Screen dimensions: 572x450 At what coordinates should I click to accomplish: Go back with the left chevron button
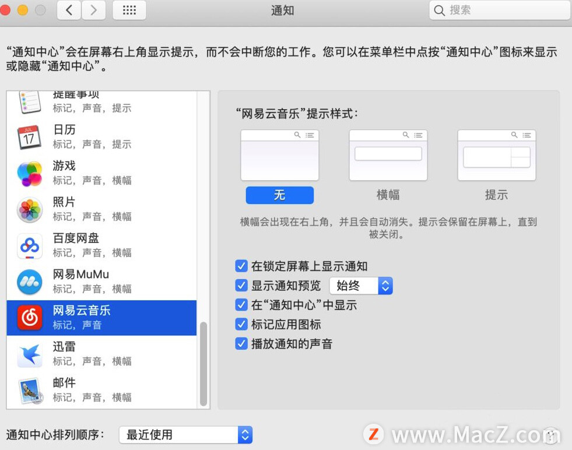[69, 10]
